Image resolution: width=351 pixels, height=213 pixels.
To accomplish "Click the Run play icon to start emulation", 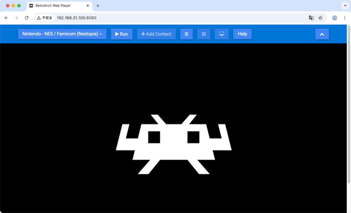I will [117, 34].
